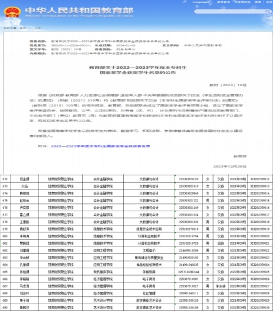Click 粮食储运与质量安全 major cell
Screen dimensions: 273x311
149,258
